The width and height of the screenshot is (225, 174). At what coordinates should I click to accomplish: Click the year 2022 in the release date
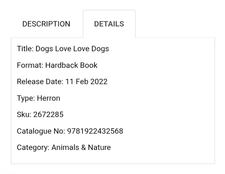(x=99, y=82)
